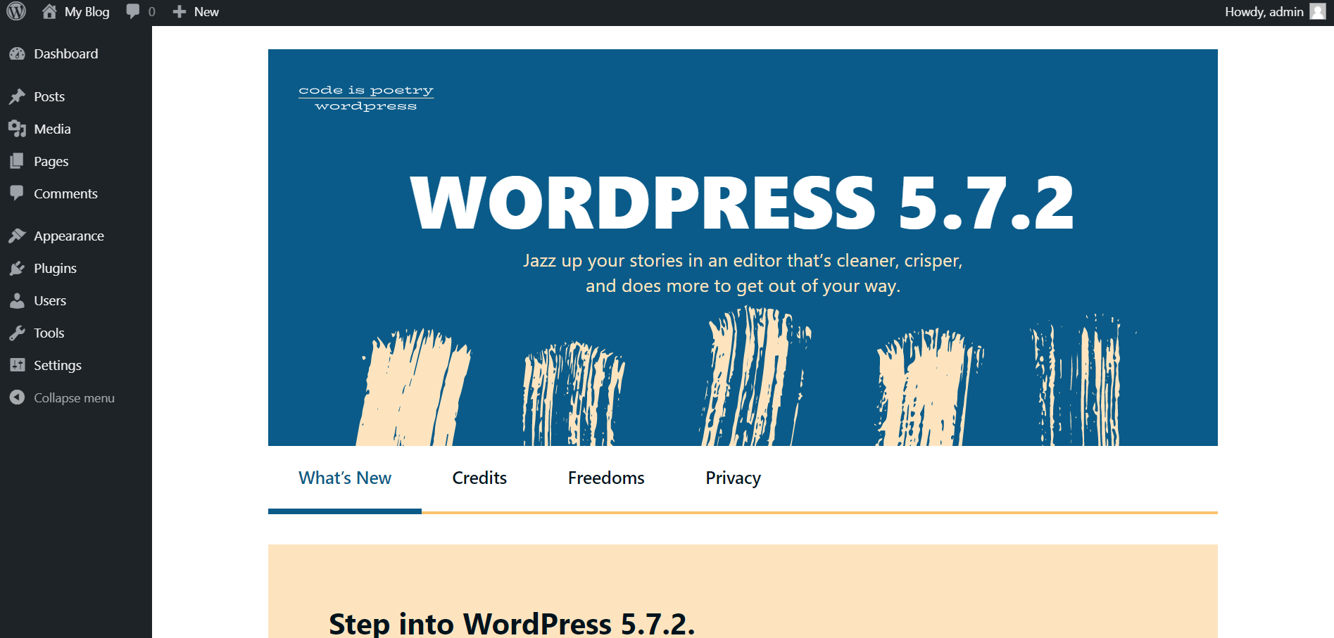Click the Comments bubble icon in sidebar

coord(18,193)
